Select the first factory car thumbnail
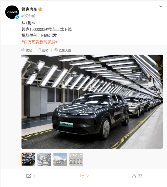This screenshot has width=167, height=187. pyautogui.click(x=28, y=159)
